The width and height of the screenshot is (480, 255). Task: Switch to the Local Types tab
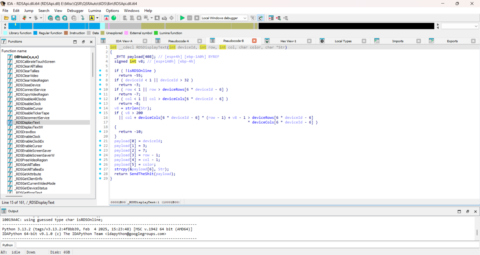point(343,41)
